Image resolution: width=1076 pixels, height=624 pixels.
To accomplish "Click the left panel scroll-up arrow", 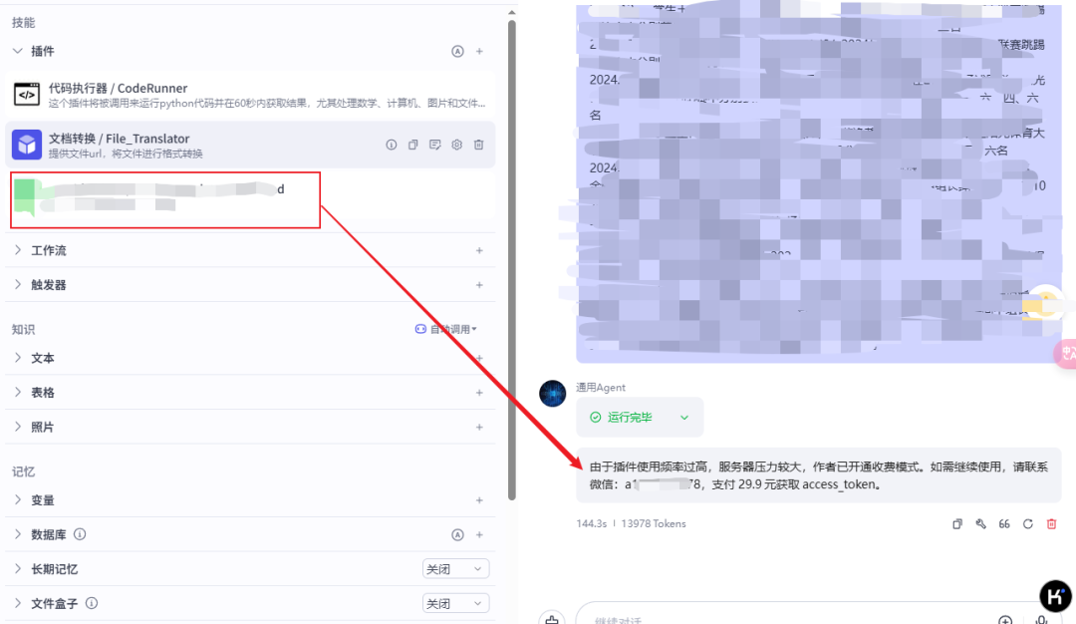I will pyautogui.click(x=512, y=12).
